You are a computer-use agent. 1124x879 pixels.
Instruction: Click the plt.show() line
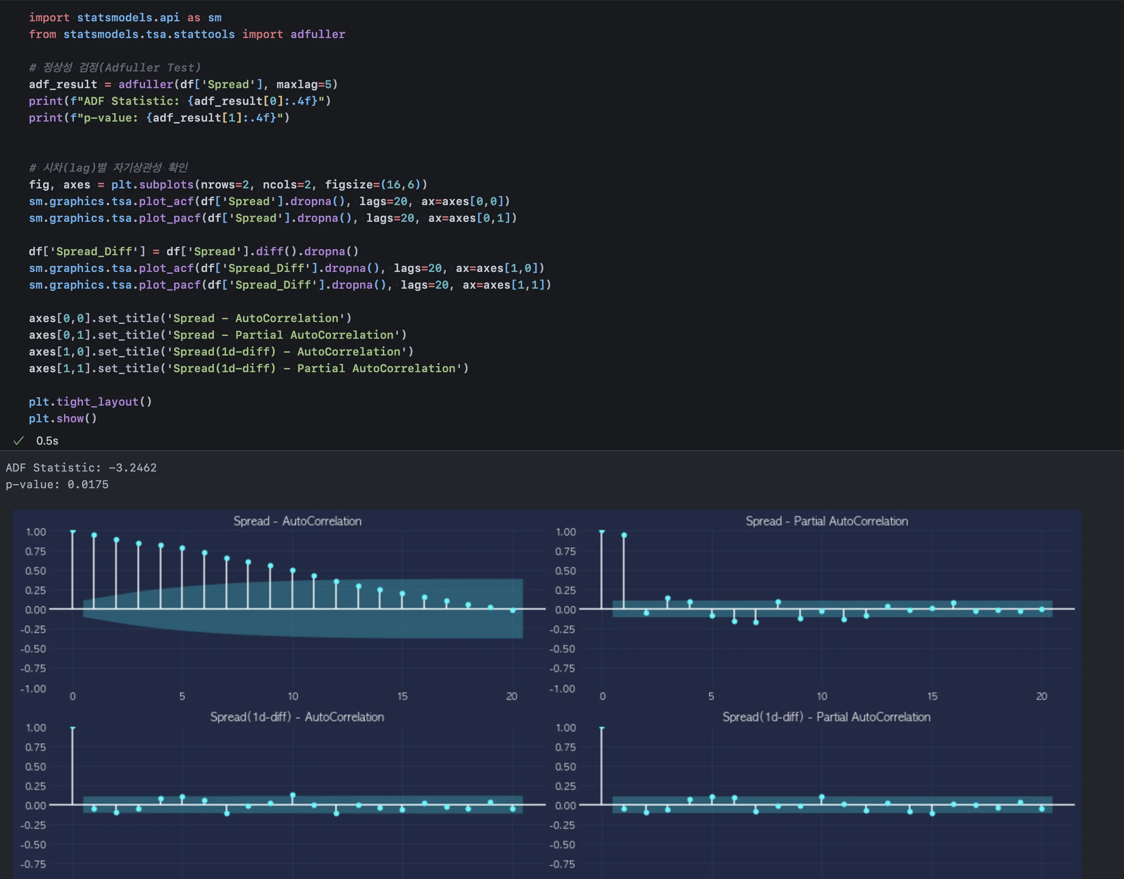pyautogui.click(x=63, y=419)
